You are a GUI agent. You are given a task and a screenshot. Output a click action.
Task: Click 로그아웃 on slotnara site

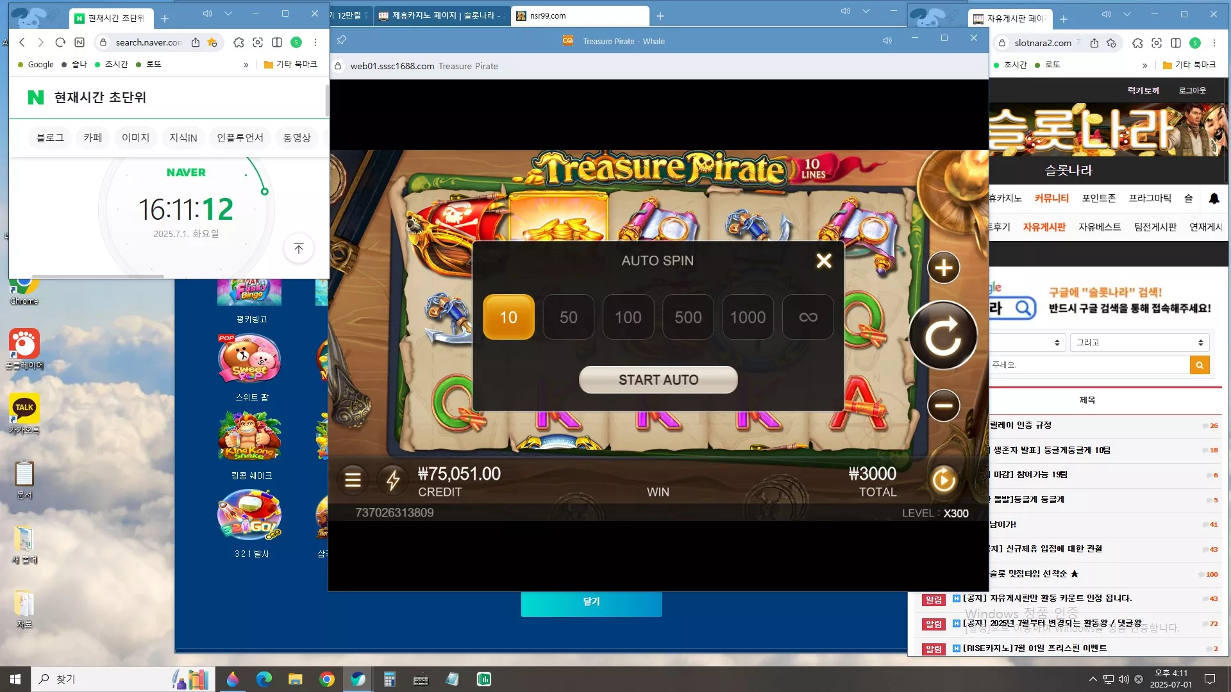1193,90
